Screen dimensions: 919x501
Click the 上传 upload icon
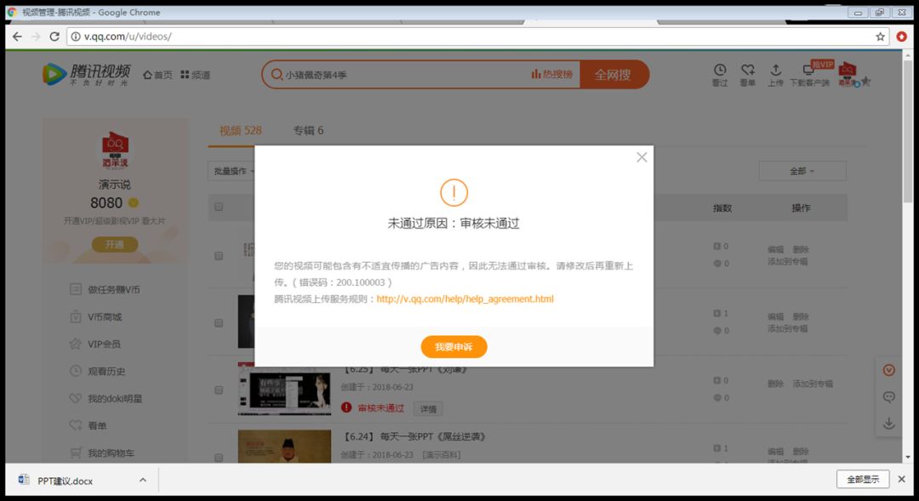(775, 75)
